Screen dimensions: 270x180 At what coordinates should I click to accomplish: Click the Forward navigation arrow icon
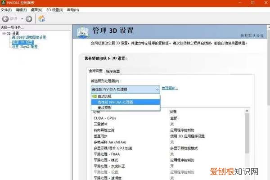[29, 19]
